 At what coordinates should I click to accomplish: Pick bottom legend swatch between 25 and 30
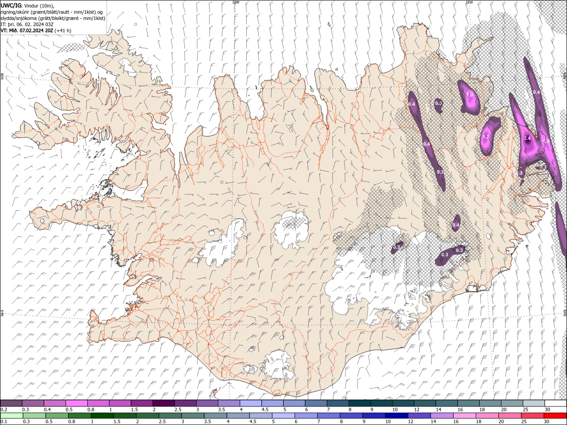(x=532, y=416)
